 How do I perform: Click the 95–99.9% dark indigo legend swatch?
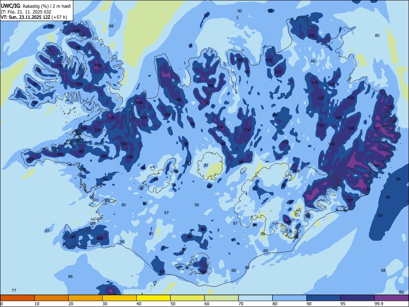tap(357, 298)
